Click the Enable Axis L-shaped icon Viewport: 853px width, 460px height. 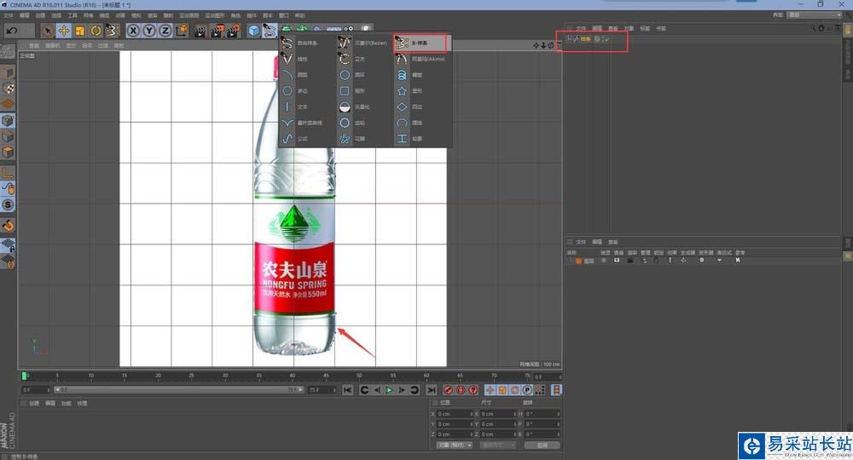tap(8, 173)
